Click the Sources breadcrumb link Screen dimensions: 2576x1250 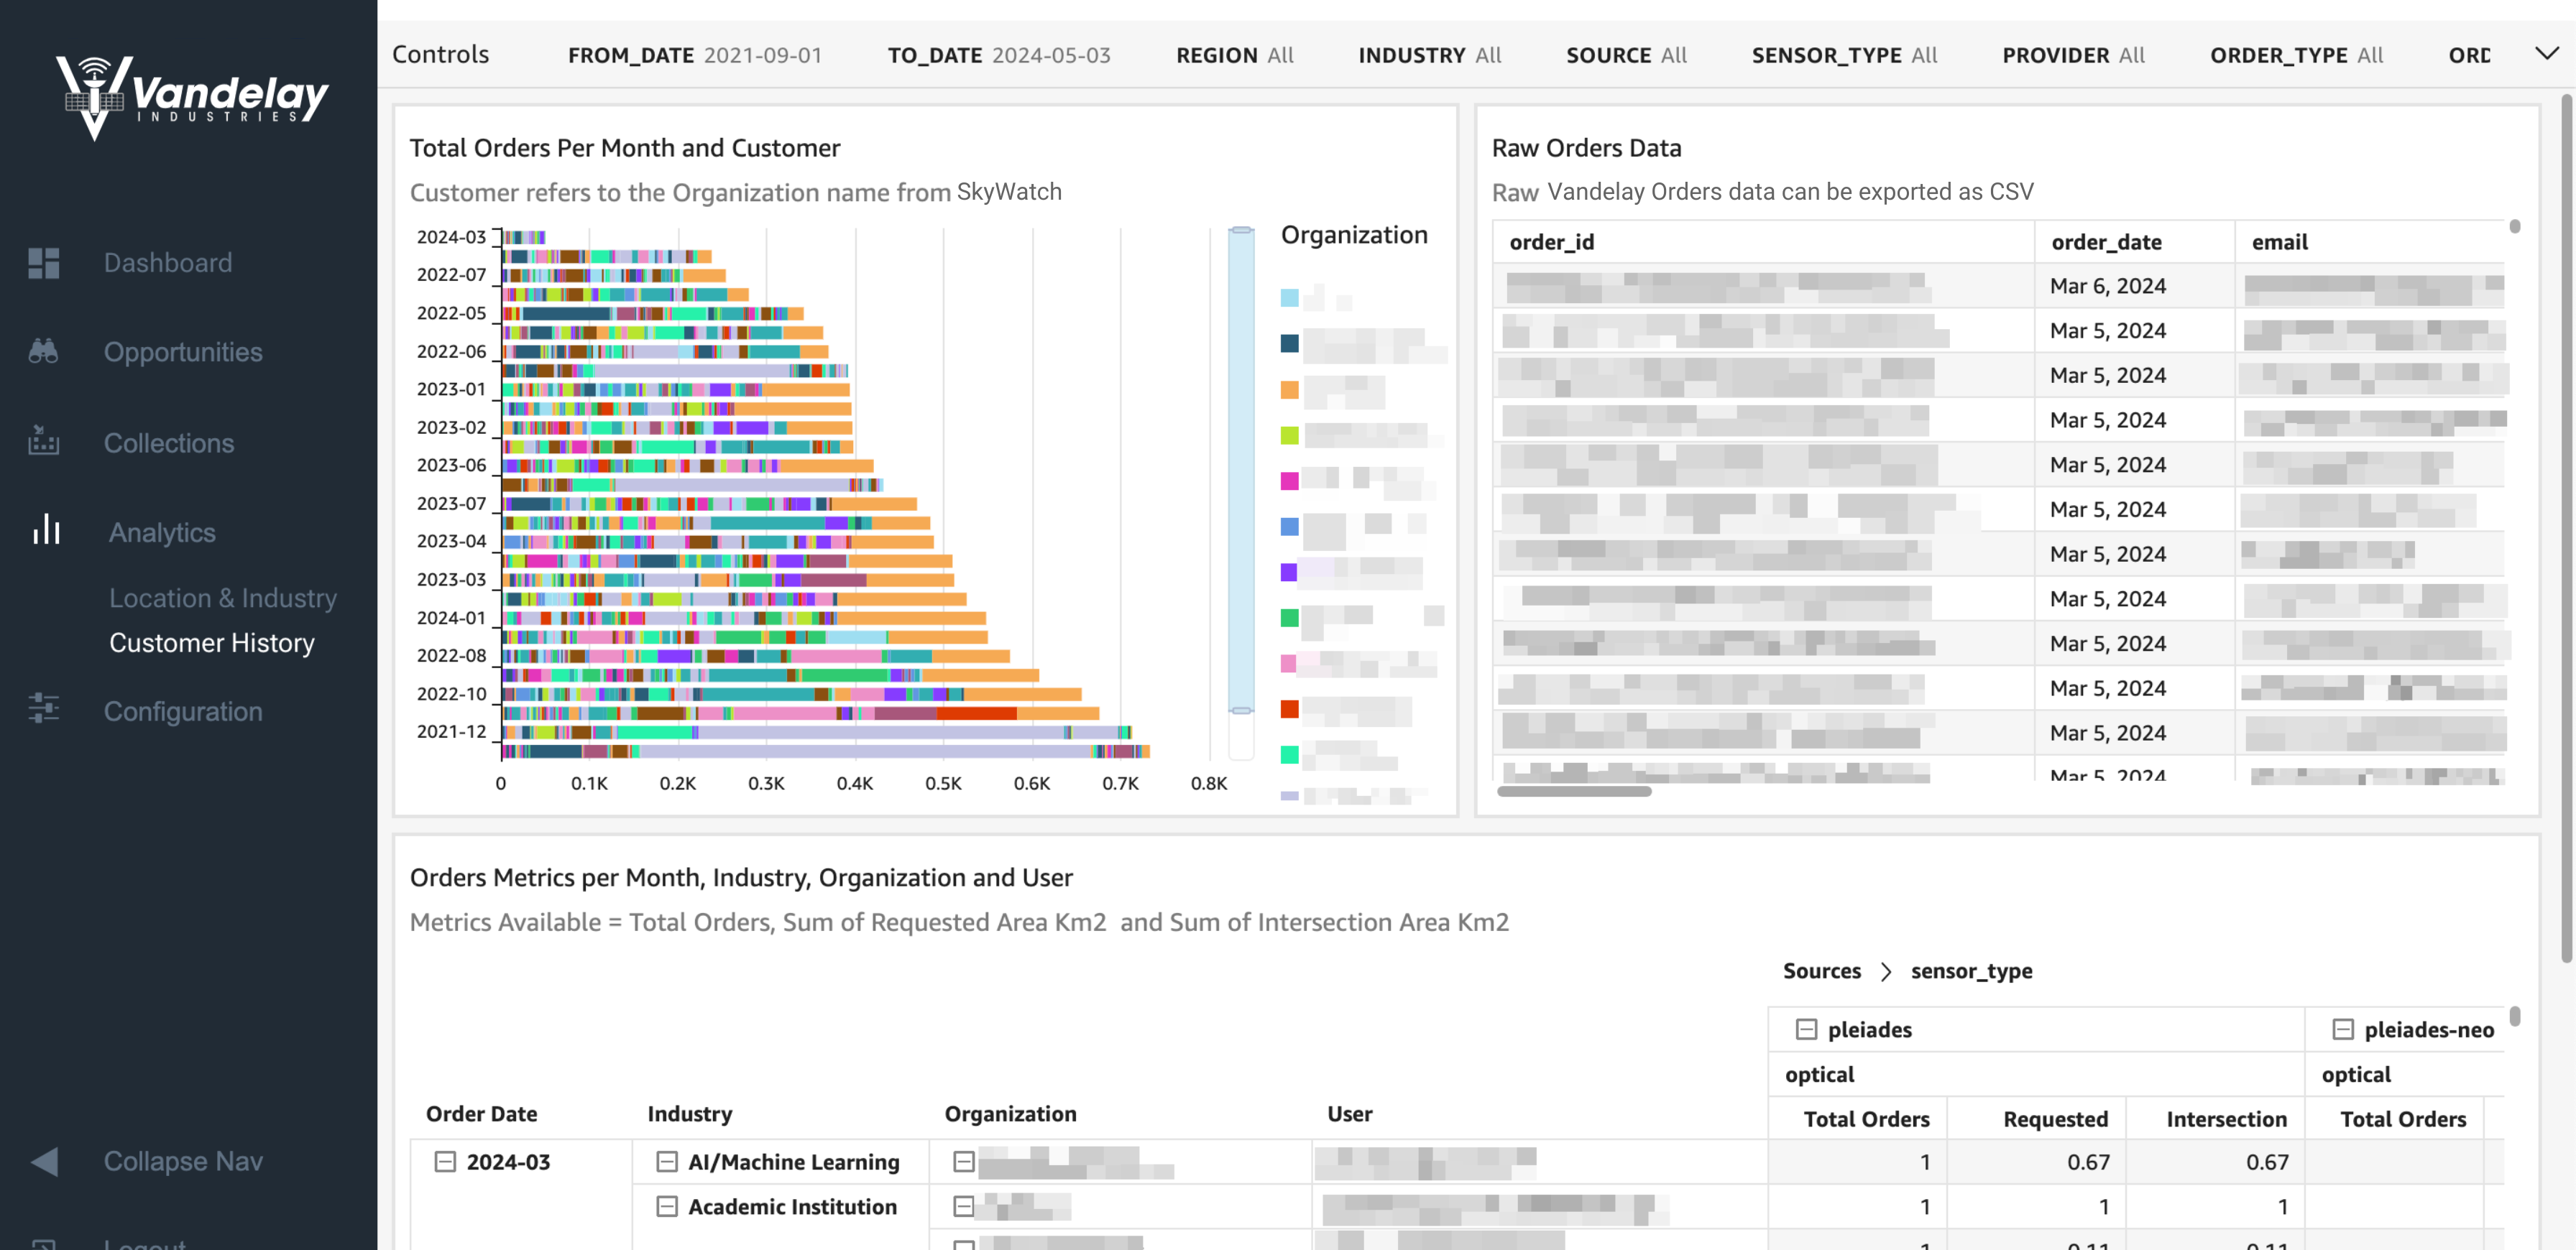pyautogui.click(x=1822, y=971)
